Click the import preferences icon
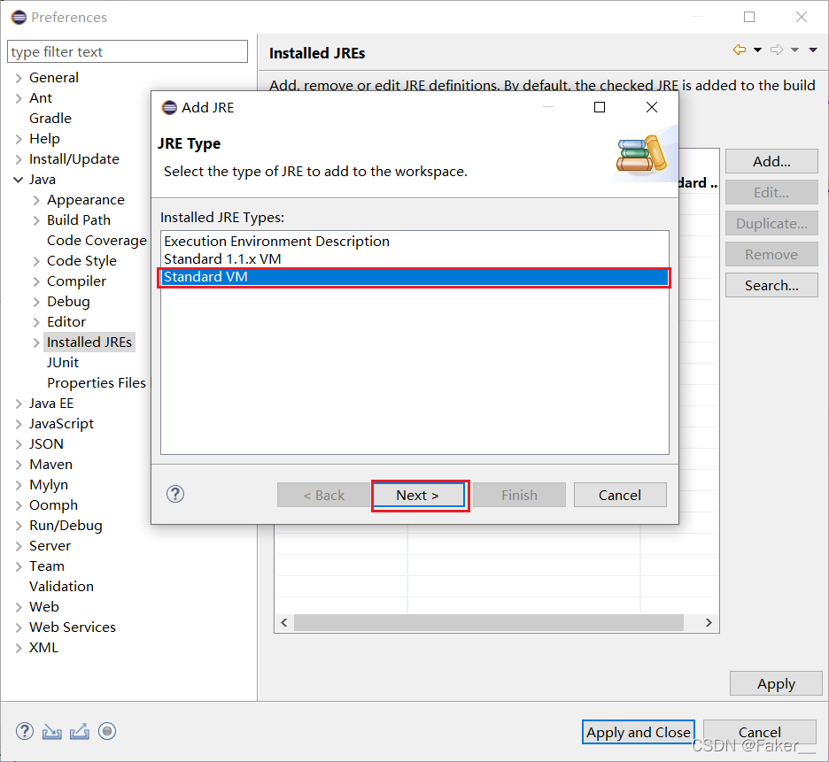Screen dimensions: 829x762 point(51,732)
